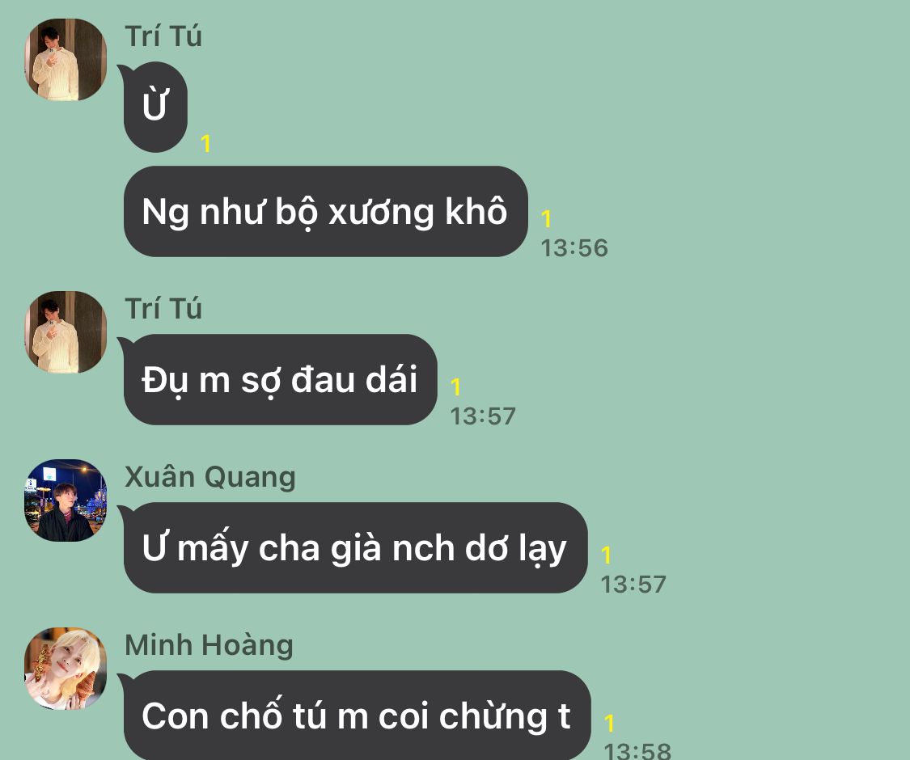The image size is (910, 760).
Task: Click the 13:57 timestamp under Xuân Quang's message
Action: click(x=633, y=585)
